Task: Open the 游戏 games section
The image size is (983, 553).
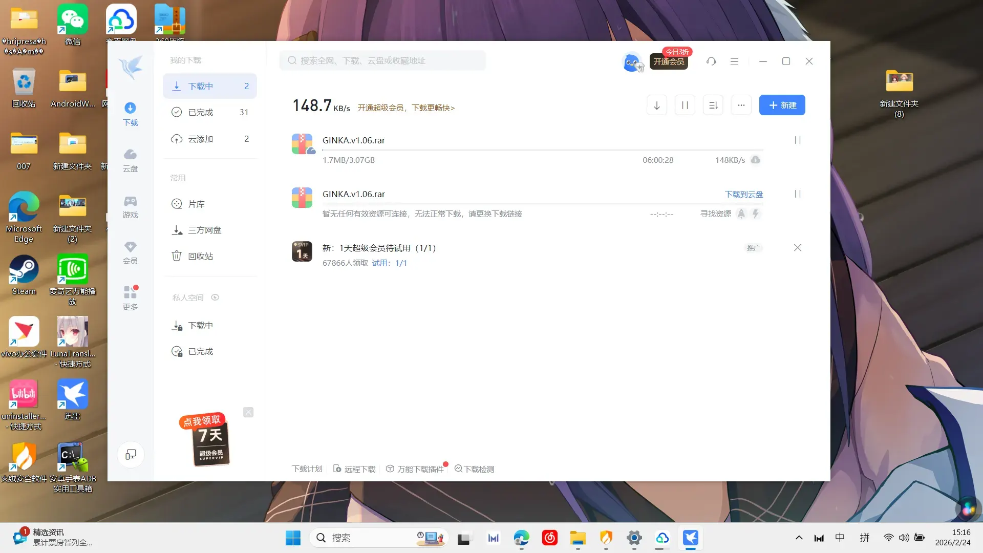Action: coord(130,206)
